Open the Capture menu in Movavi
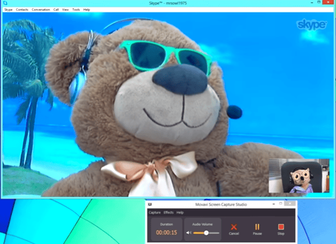 [155, 213]
